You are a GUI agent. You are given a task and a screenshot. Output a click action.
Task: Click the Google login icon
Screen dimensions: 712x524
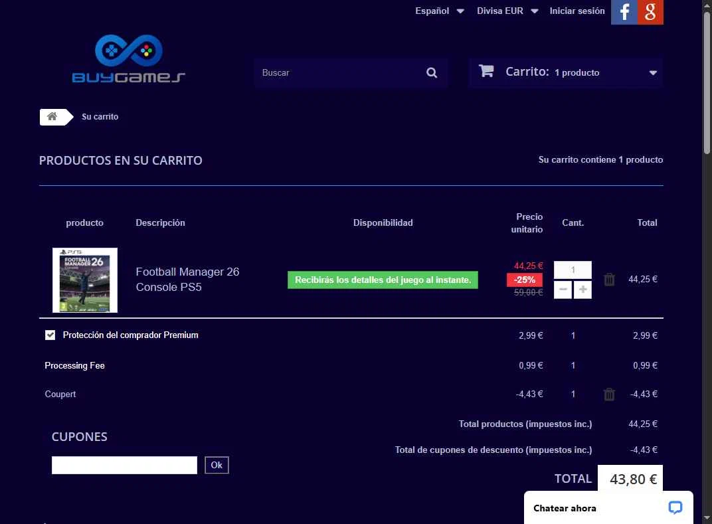tap(650, 12)
